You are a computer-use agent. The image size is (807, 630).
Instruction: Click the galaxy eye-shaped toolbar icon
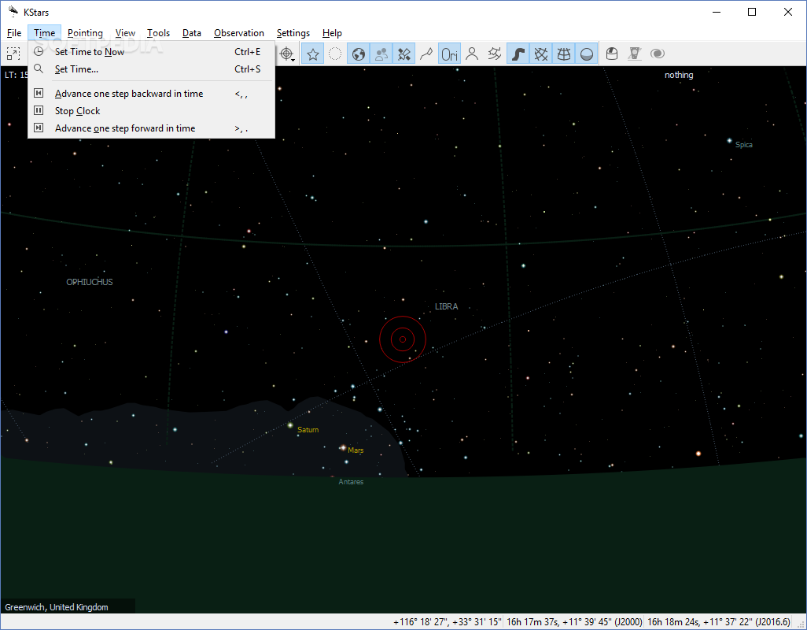tap(658, 54)
